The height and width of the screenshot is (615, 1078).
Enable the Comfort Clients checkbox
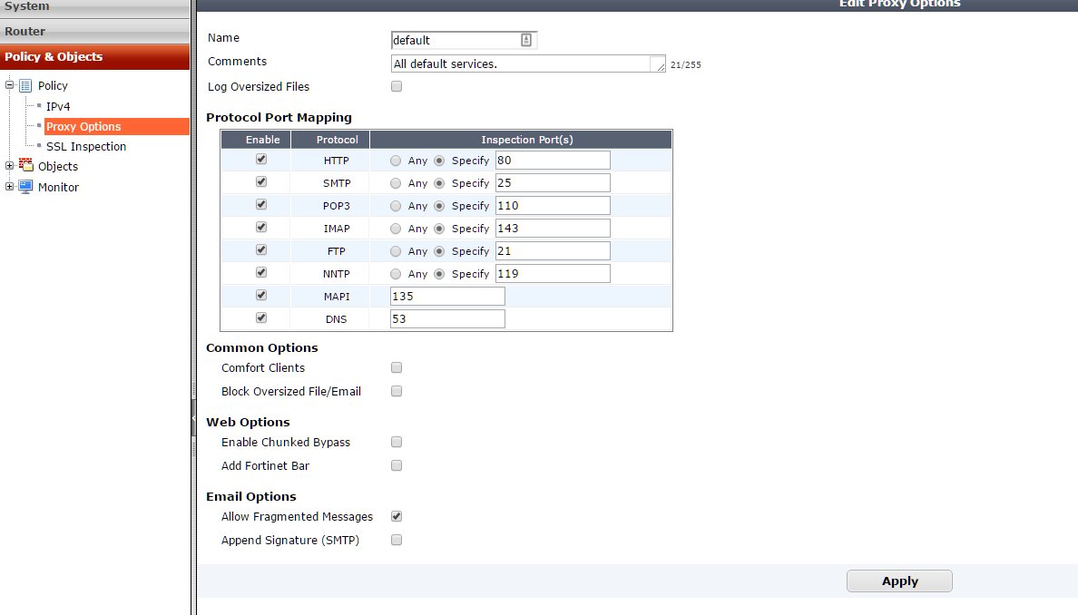coord(397,367)
